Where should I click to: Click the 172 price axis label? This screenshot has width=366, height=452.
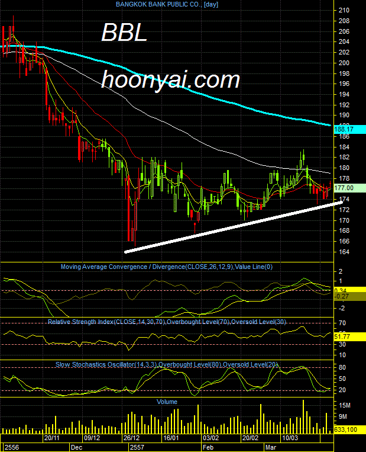[344, 210]
